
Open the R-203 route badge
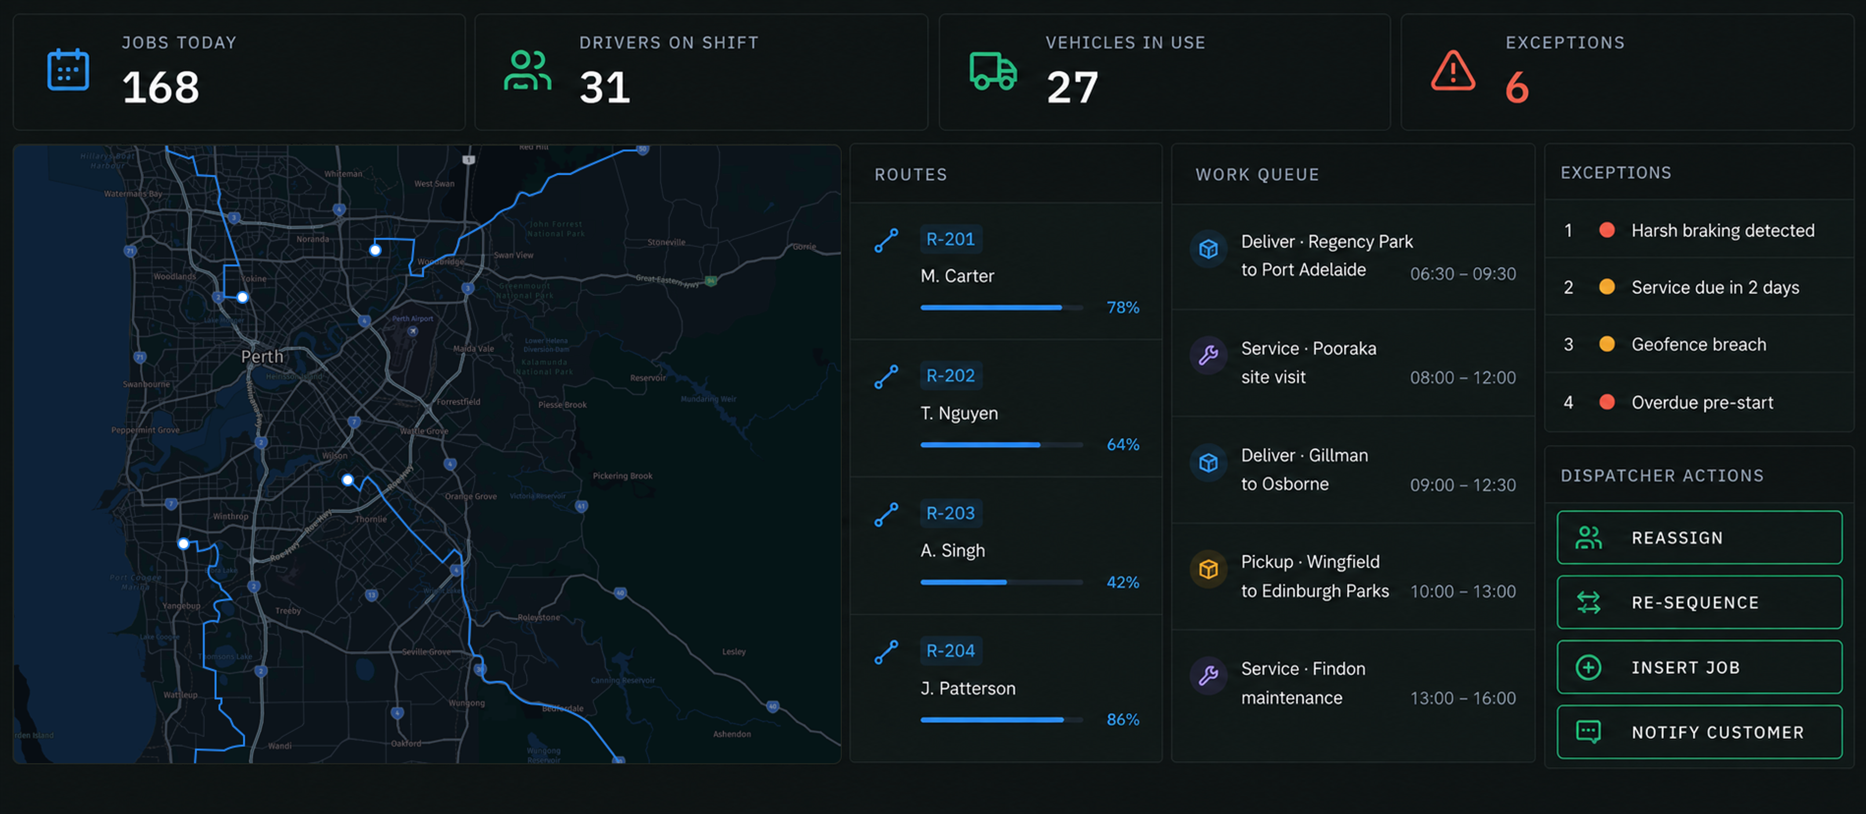coord(950,514)
